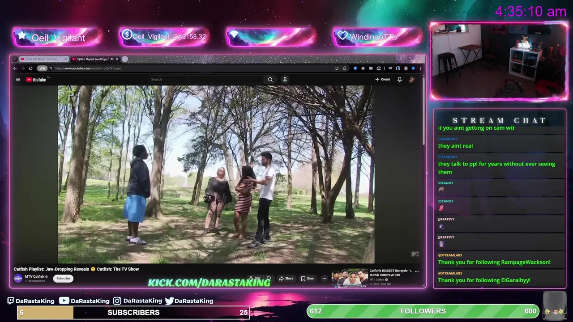Click the FOLLOWERS goal progress bar

pyautogui.click(x=423, y=311)
